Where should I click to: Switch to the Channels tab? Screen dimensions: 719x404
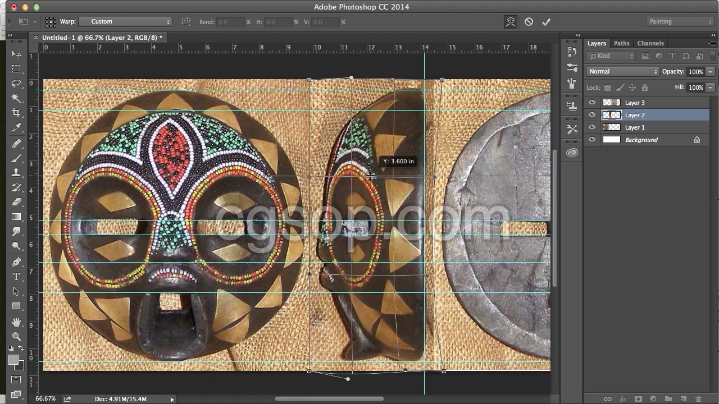tap(650, 43)
